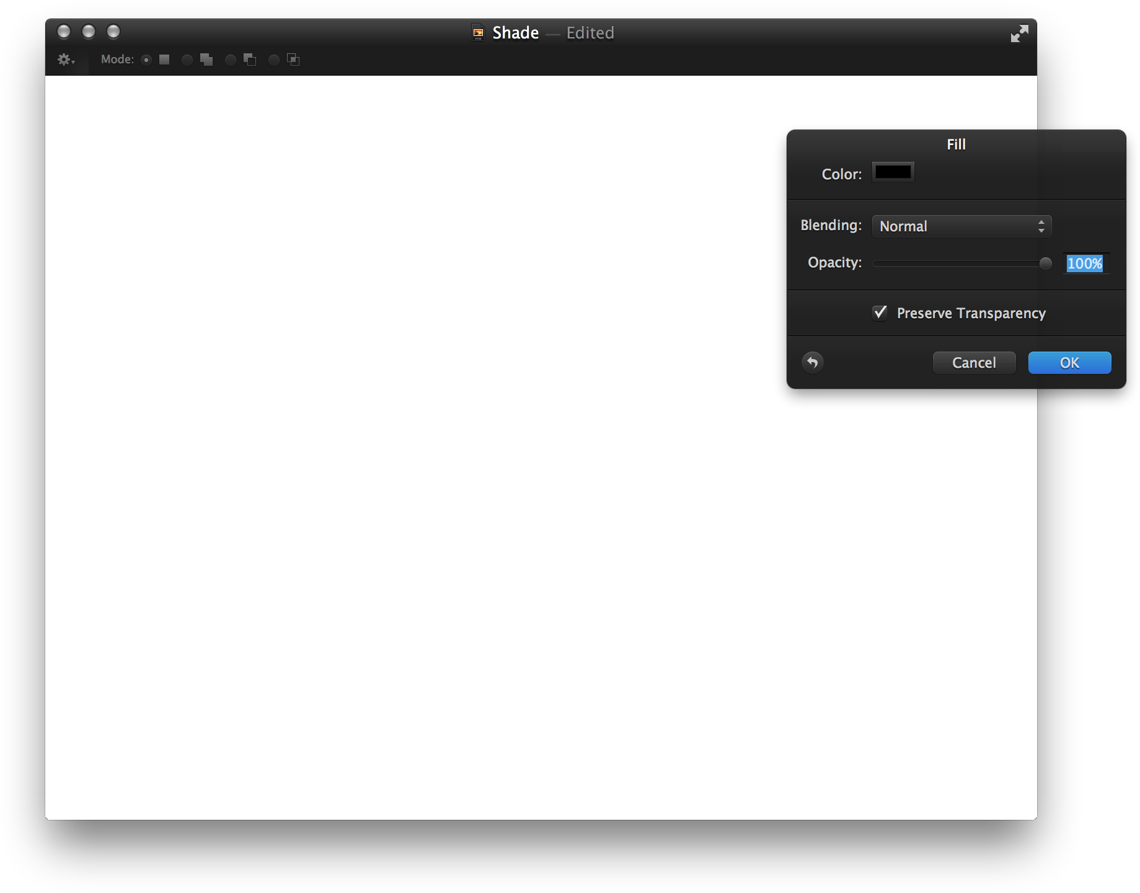Confirm the fill with OK

(x=1069, y=362)
